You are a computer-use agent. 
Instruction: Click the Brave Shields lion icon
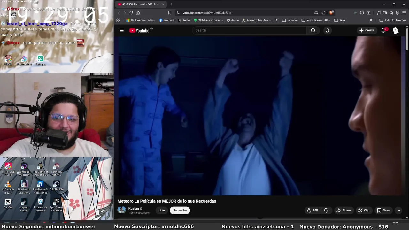pos(331,13)
